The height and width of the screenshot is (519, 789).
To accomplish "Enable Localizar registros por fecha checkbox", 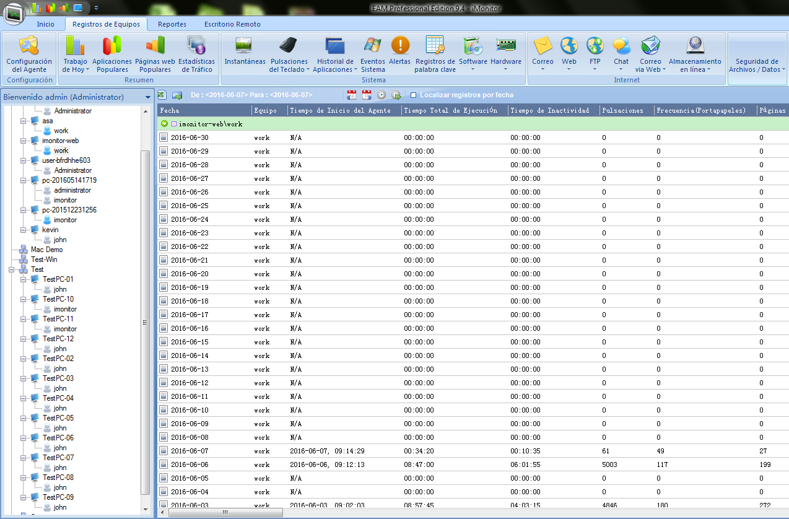I will (x=414, y=95).
